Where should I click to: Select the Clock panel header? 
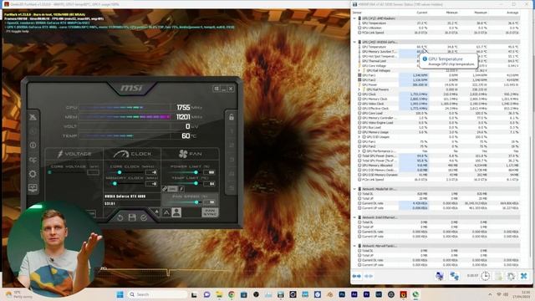(x=132, y=154)
